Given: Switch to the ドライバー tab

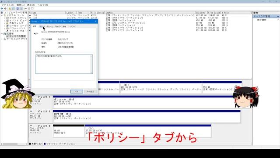Looking at the screenshot, I should (x=57, y=26).
